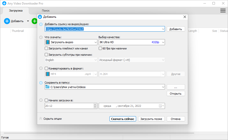Switch to the Загрузка tab
The height and width of the screenshot is (140, 228).
16,11
